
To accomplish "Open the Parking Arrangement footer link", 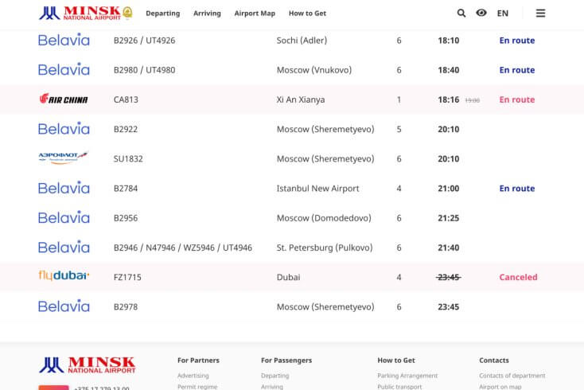I will click(407, 376).
